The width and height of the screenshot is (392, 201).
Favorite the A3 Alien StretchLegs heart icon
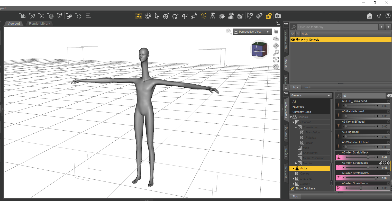385,163
